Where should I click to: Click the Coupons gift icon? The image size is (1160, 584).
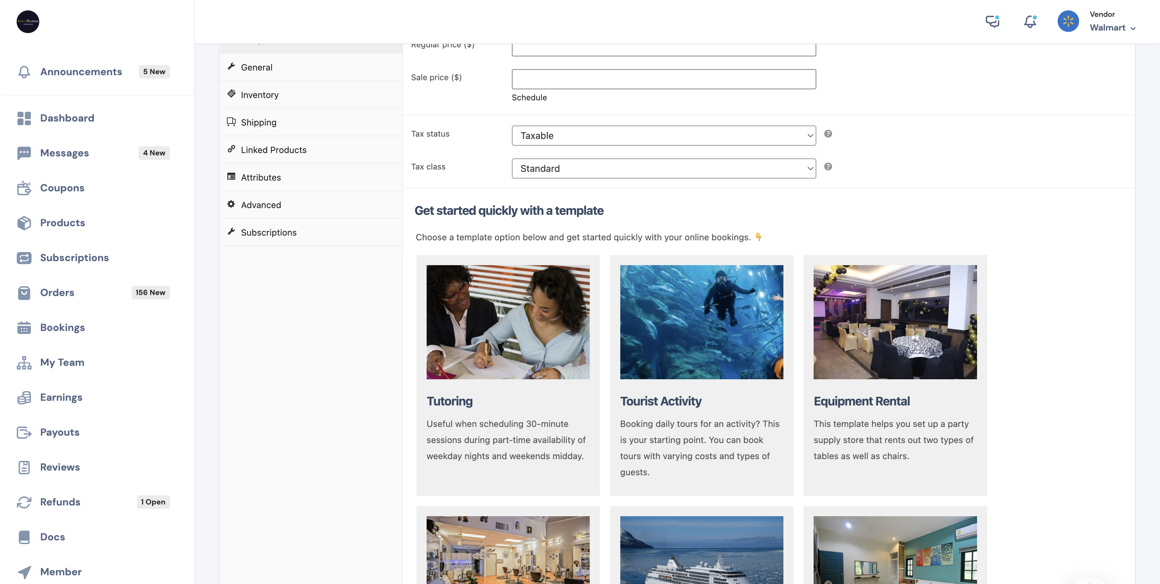click(x=24, y=188)
